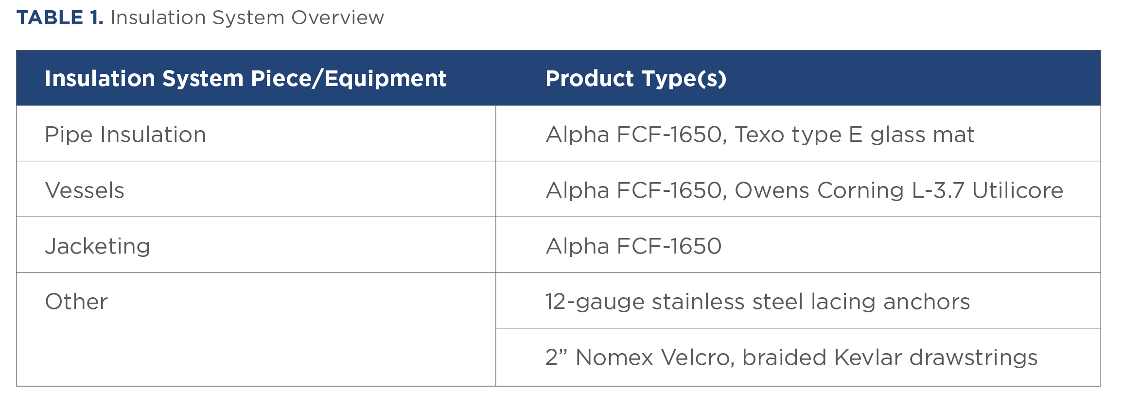This screenshot has width=1122, height=408.
Task: Select the words "stainless steel"
Action: 727,302
